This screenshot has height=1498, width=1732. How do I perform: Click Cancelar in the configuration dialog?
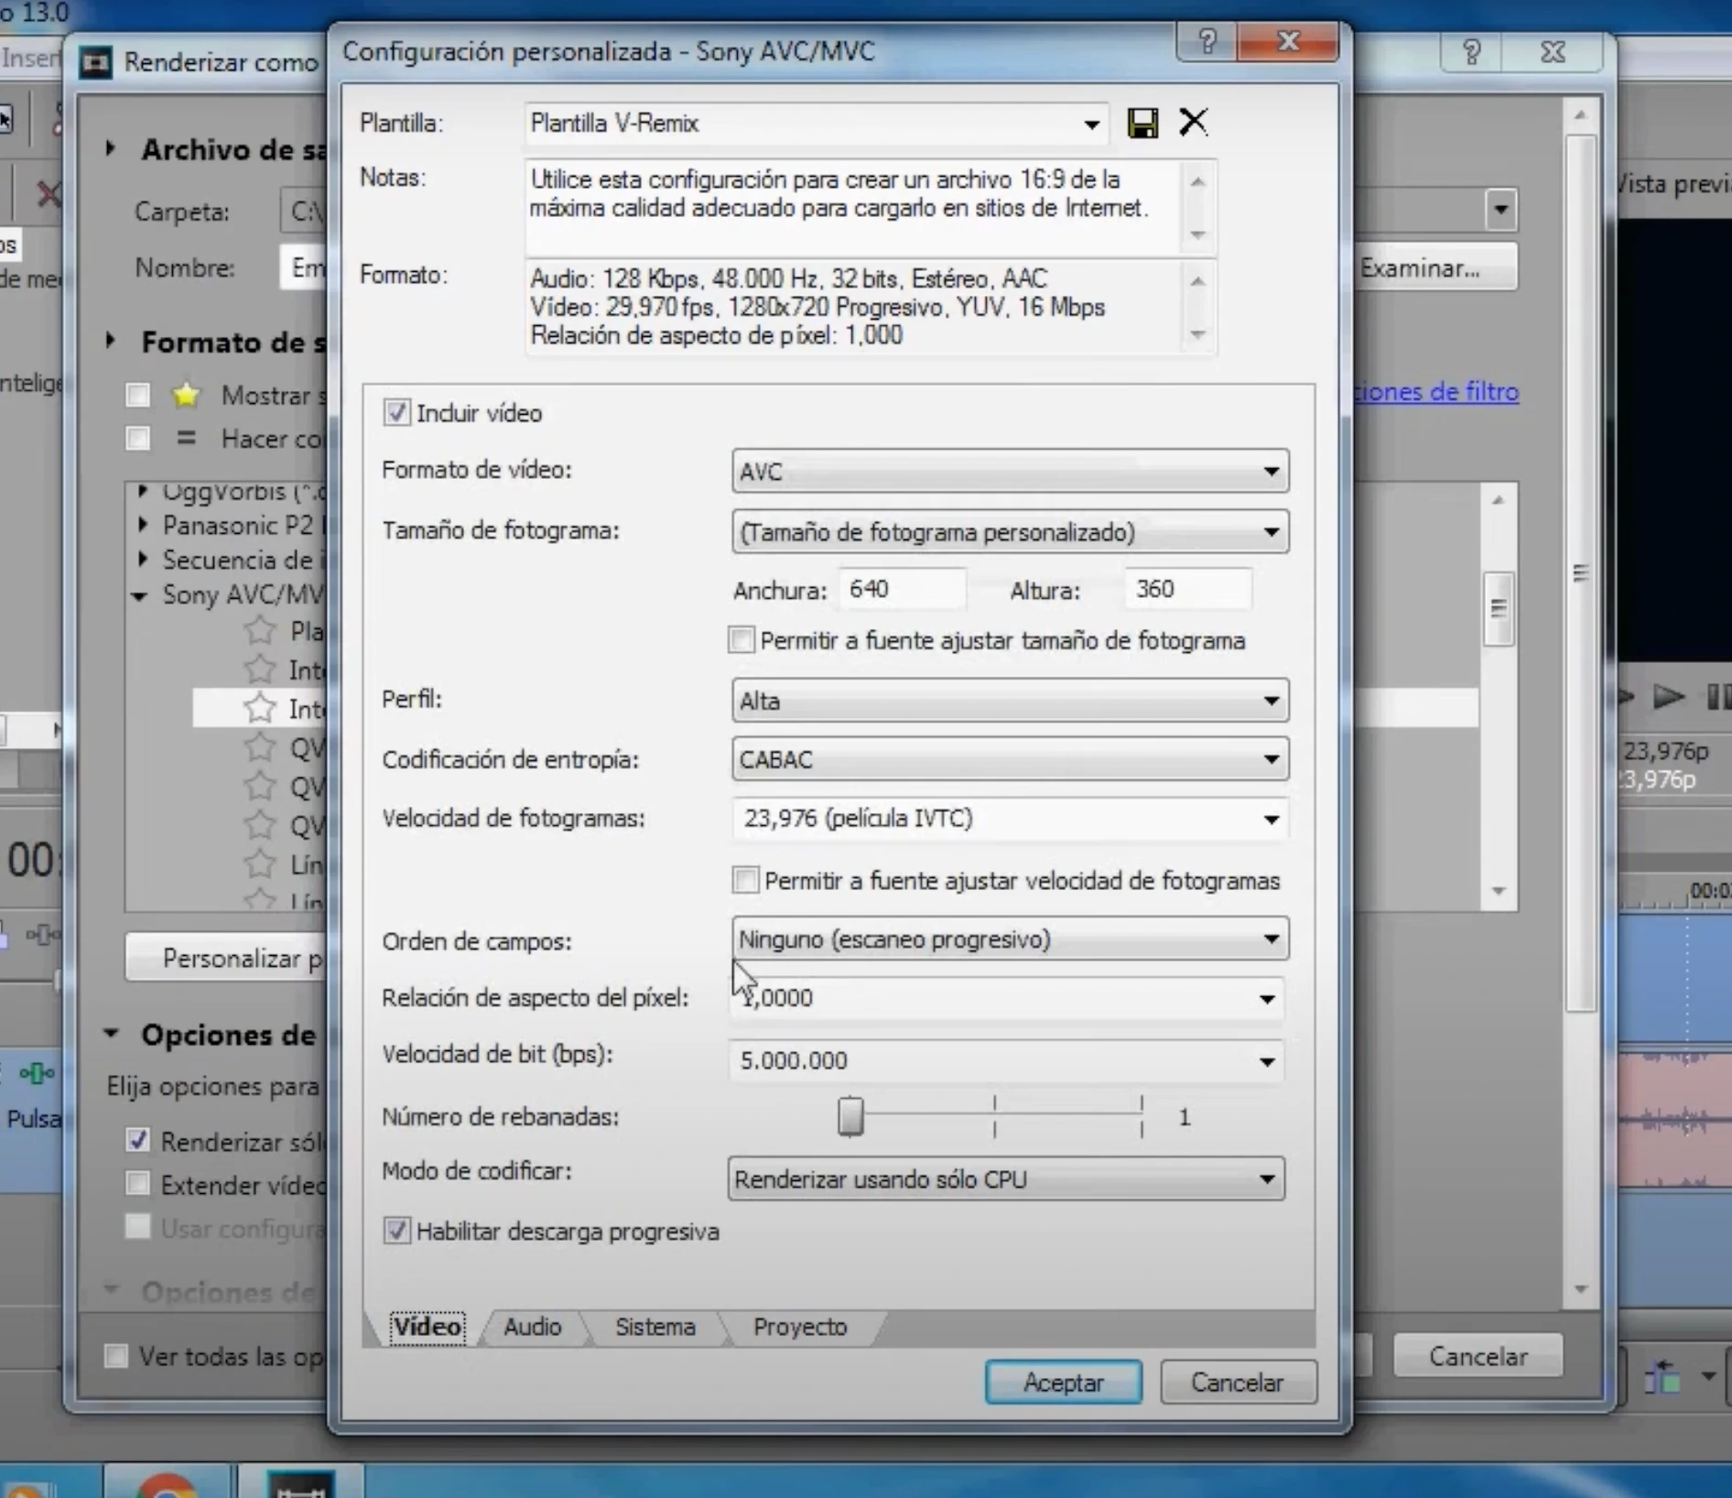[x=1237, y=1383]
